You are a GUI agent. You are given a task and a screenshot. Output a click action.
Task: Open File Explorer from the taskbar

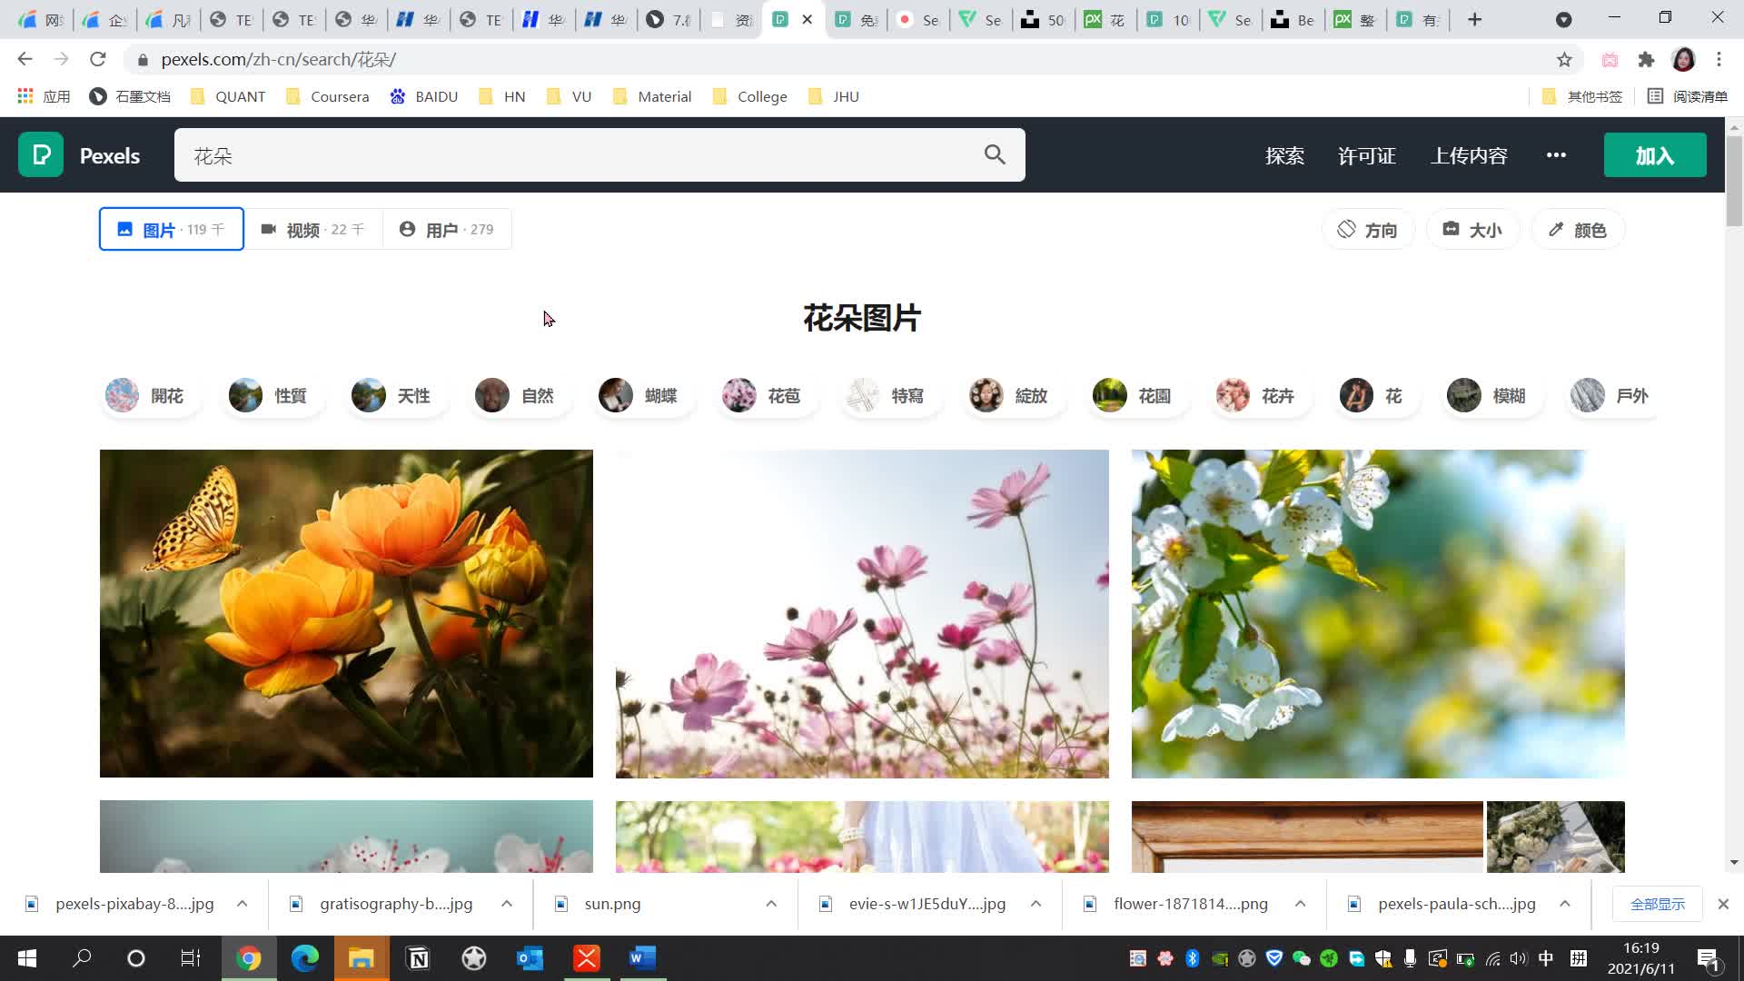point(362,958)
